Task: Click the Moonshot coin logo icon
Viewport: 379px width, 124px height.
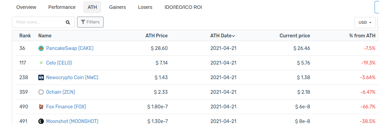Action: coord(41,121)
